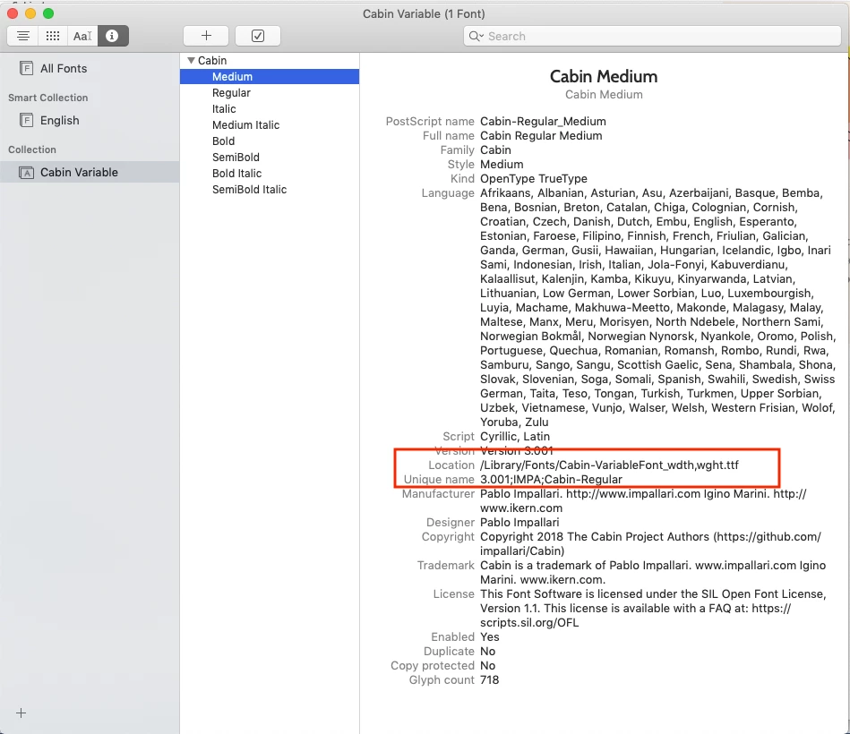Click Script value Cyrillic, Latin
This screenshot has height=734, width=850.
tap(514, 437)
